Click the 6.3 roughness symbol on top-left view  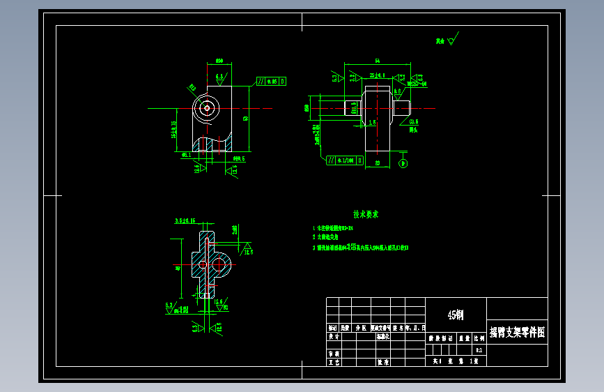(220, 79)
